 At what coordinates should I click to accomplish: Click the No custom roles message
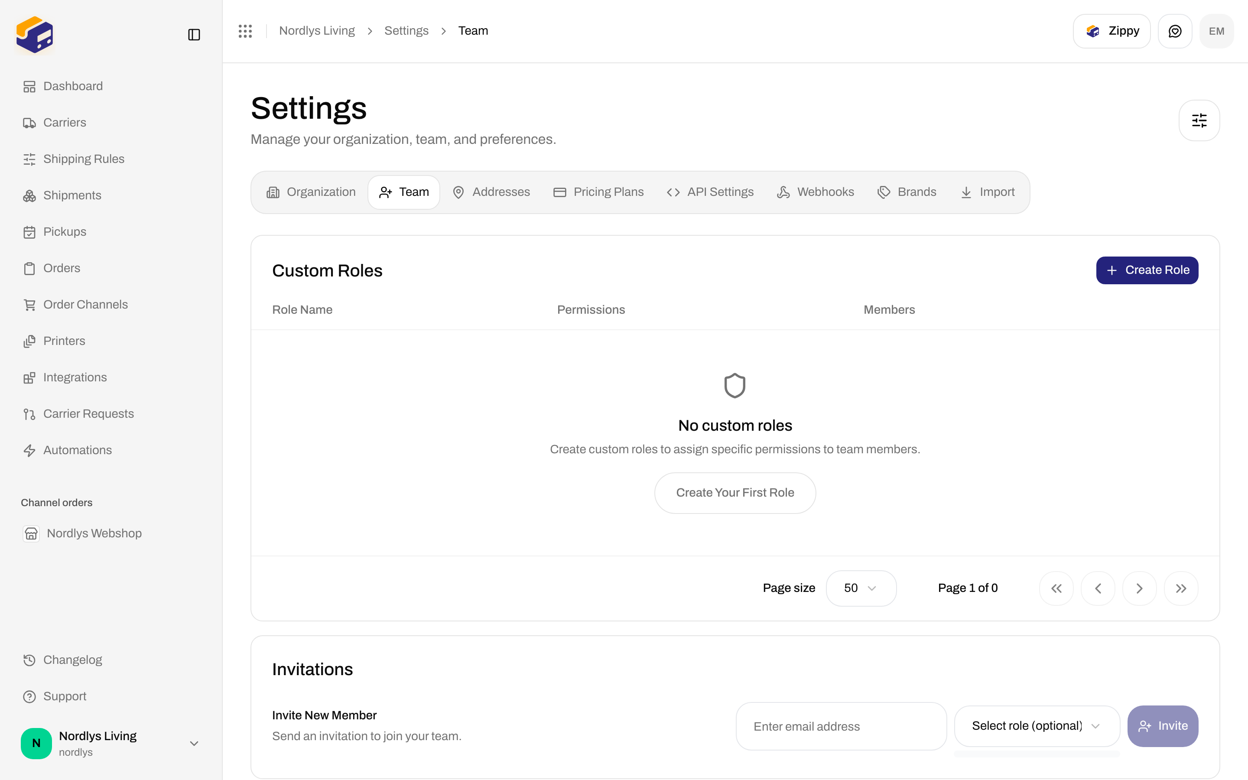(735, 426)
